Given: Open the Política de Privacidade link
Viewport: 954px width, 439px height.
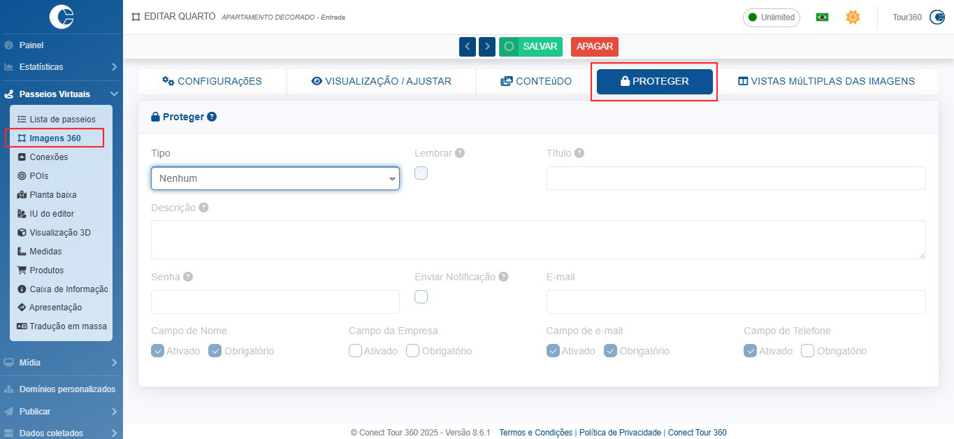Looking at the screenshot, I should point(620,433).
